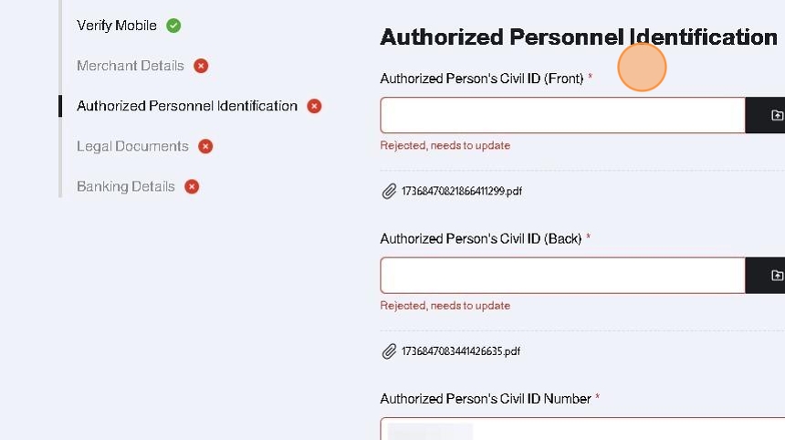Go to the Merchant Details step
Viewport: 785px width, 440px height.
point(131,66)
